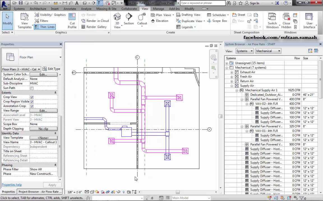
Task: Click the Elevation tool
Action: click(x=160, y=21)
